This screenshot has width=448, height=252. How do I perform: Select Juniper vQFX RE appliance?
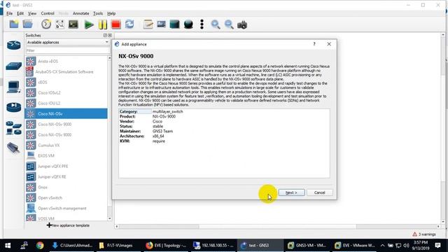pos(66,177)
